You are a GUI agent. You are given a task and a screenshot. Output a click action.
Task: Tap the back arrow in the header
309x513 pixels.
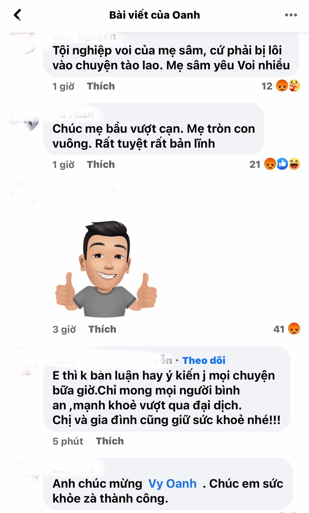17,15
